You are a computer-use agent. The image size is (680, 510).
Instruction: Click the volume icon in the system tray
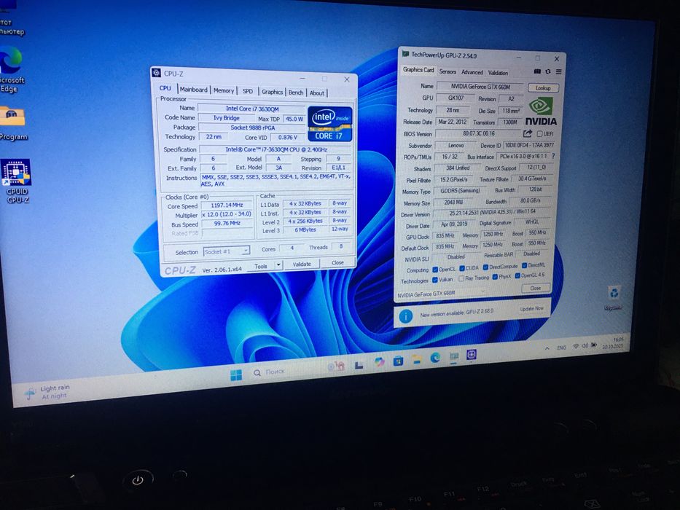(x=585, y=345)
